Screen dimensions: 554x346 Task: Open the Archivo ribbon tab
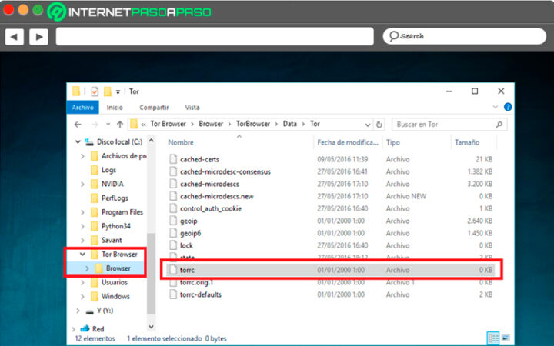[82, 108]
